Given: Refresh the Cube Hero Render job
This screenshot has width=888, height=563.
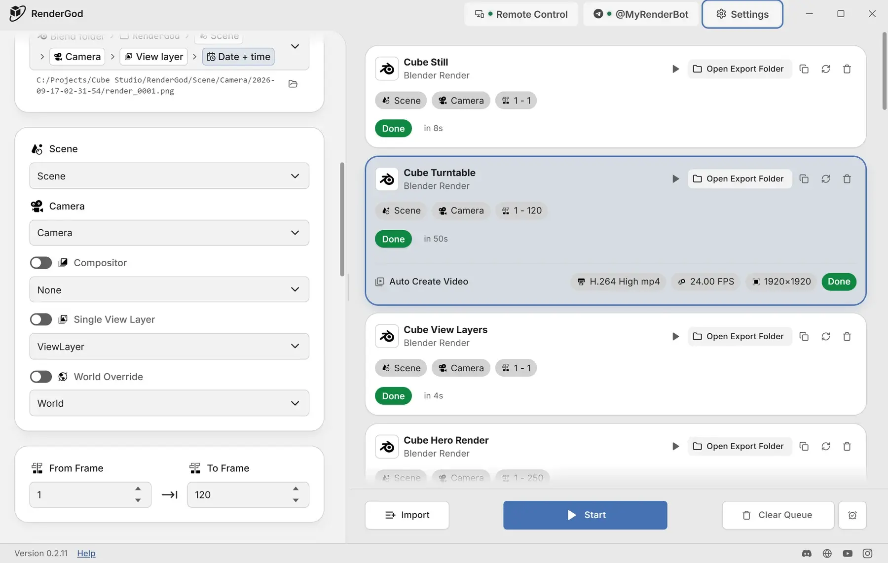Looking at the screenshot, I should click(x=825, y=446).
